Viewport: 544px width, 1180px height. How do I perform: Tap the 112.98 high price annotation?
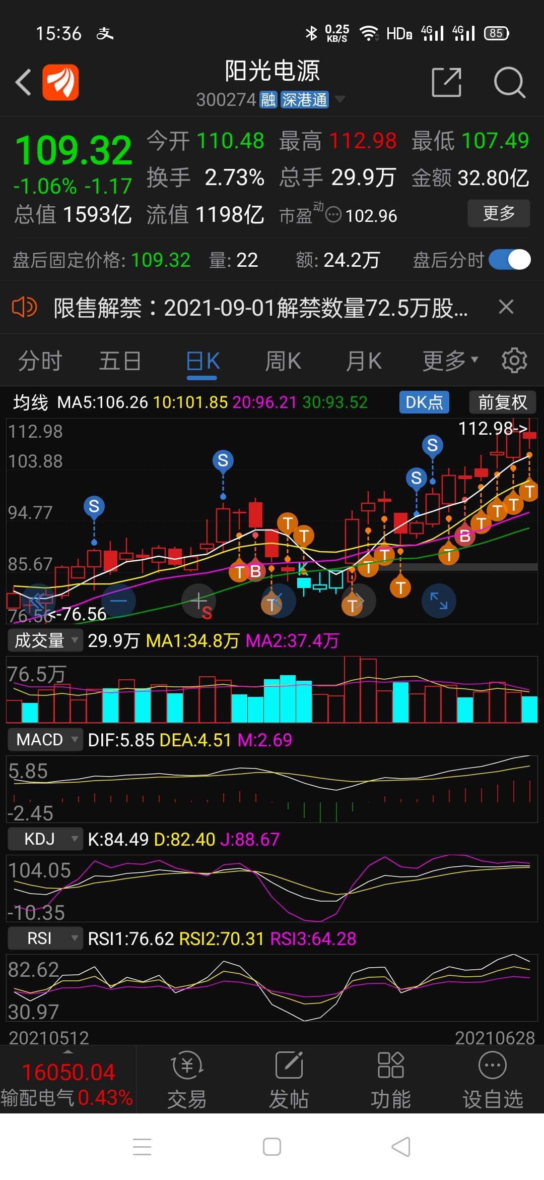493,429
